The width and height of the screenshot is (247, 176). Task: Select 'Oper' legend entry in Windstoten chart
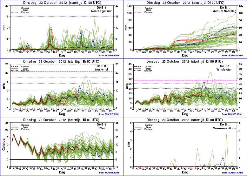tap(143, 69)
